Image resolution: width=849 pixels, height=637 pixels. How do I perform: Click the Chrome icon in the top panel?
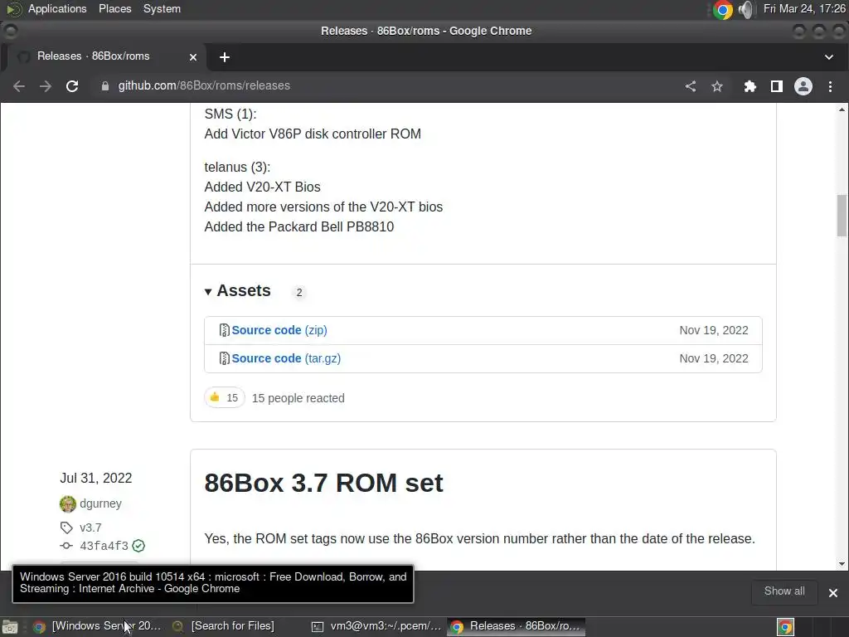[722, 10]
